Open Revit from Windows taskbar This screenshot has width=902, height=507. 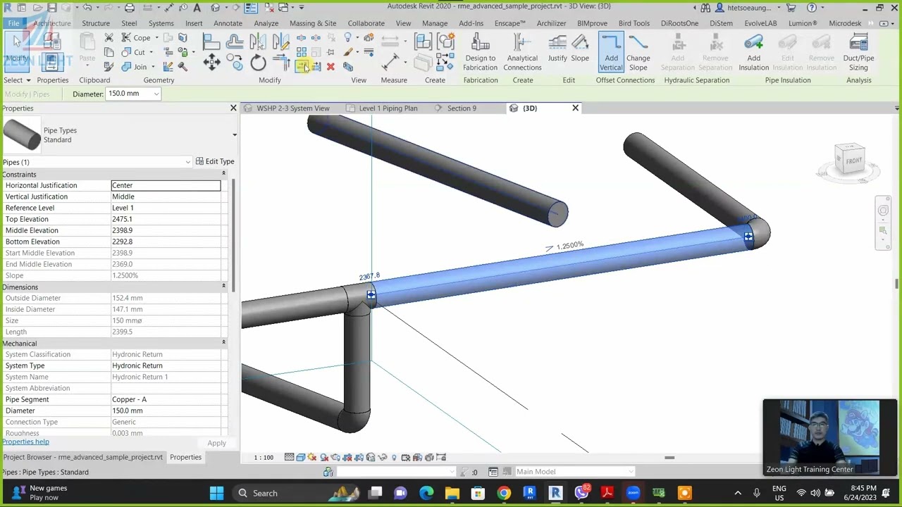click(x=555, y=493)
